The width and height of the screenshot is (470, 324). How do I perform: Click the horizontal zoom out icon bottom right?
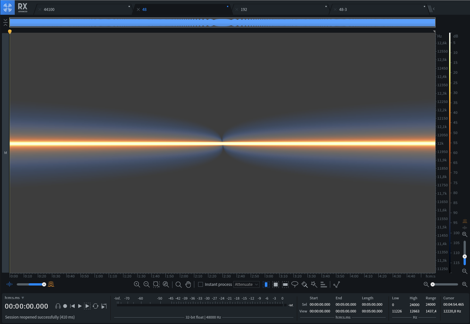click(x=426, y=284)
